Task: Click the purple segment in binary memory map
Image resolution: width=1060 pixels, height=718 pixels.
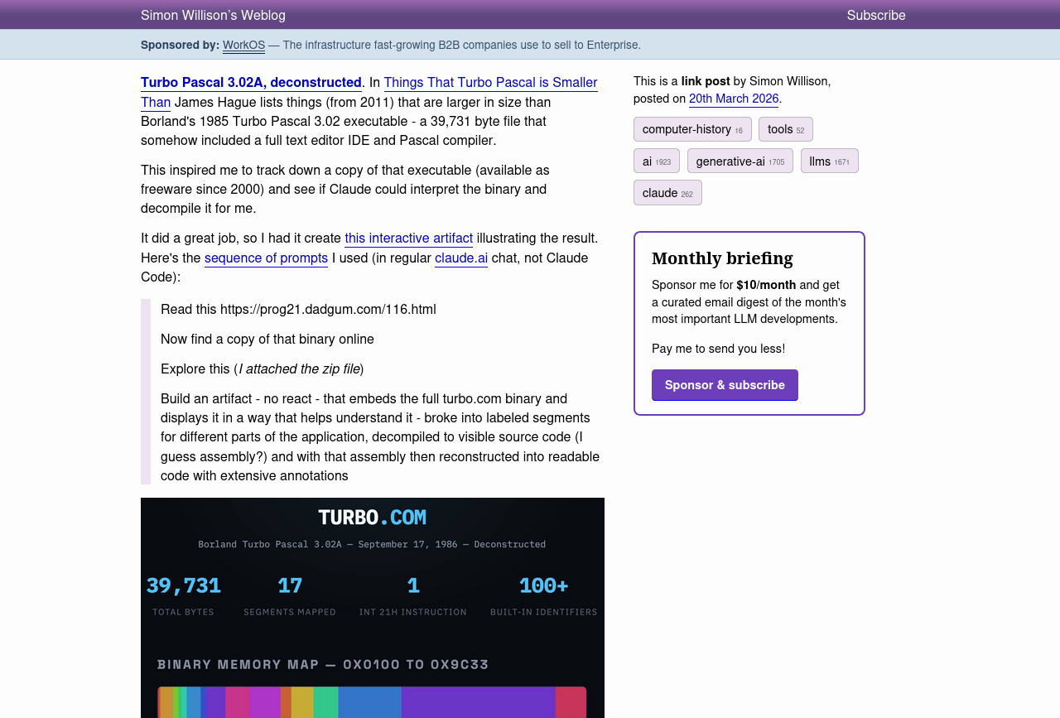Action: (478, 702)
